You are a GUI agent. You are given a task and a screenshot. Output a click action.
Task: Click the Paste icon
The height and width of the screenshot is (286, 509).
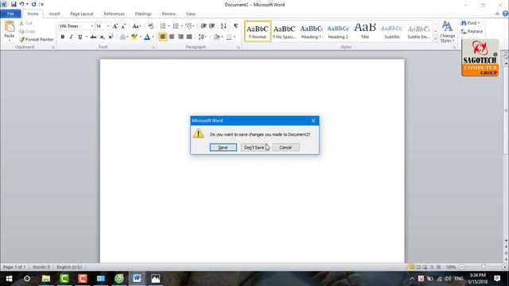(10, 26)
